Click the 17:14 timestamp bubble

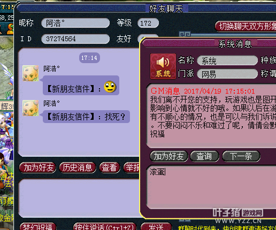(89, 58)
